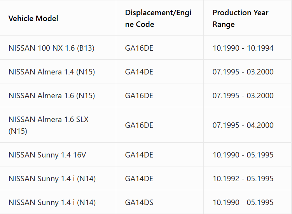Click the 10.1992 - 05.1995 production range

[x=243, y=179]
